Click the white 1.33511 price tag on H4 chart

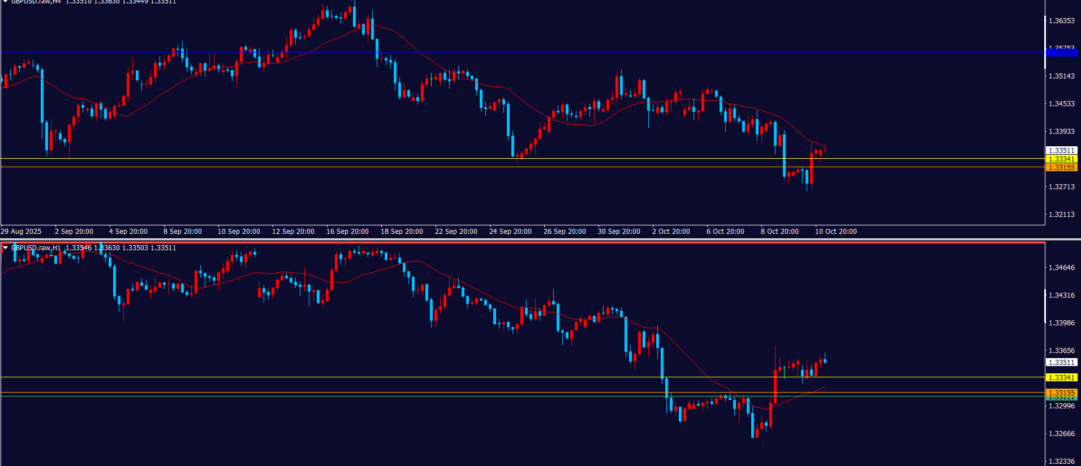tap(1062, 151)
